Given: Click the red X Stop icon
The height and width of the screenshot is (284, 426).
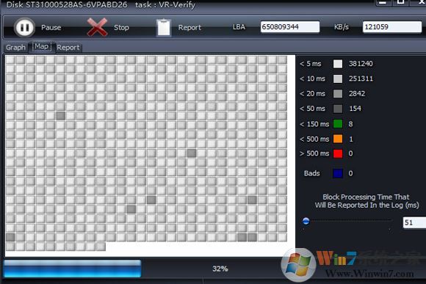Looking at the screenshot, I should coord(97,27).
